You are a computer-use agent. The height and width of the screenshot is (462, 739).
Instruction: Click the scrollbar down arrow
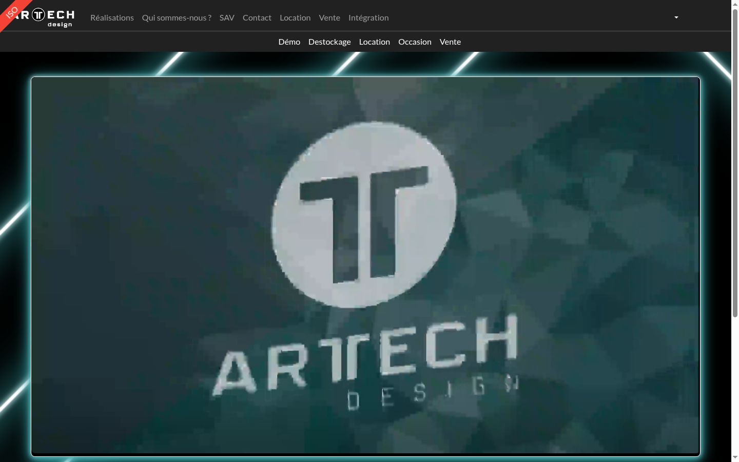pos(735,457)
